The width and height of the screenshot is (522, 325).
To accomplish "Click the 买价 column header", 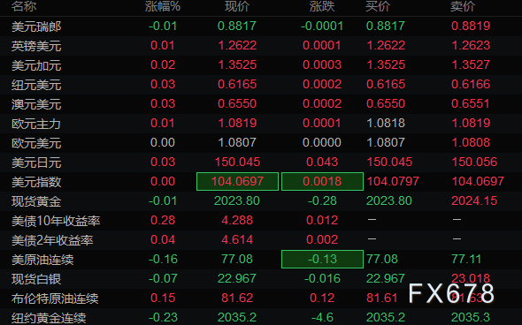I will pos(378,6).
